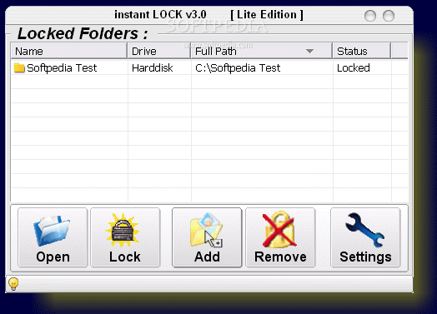
Task: Click the Lock padlock button
Action: 125,237
